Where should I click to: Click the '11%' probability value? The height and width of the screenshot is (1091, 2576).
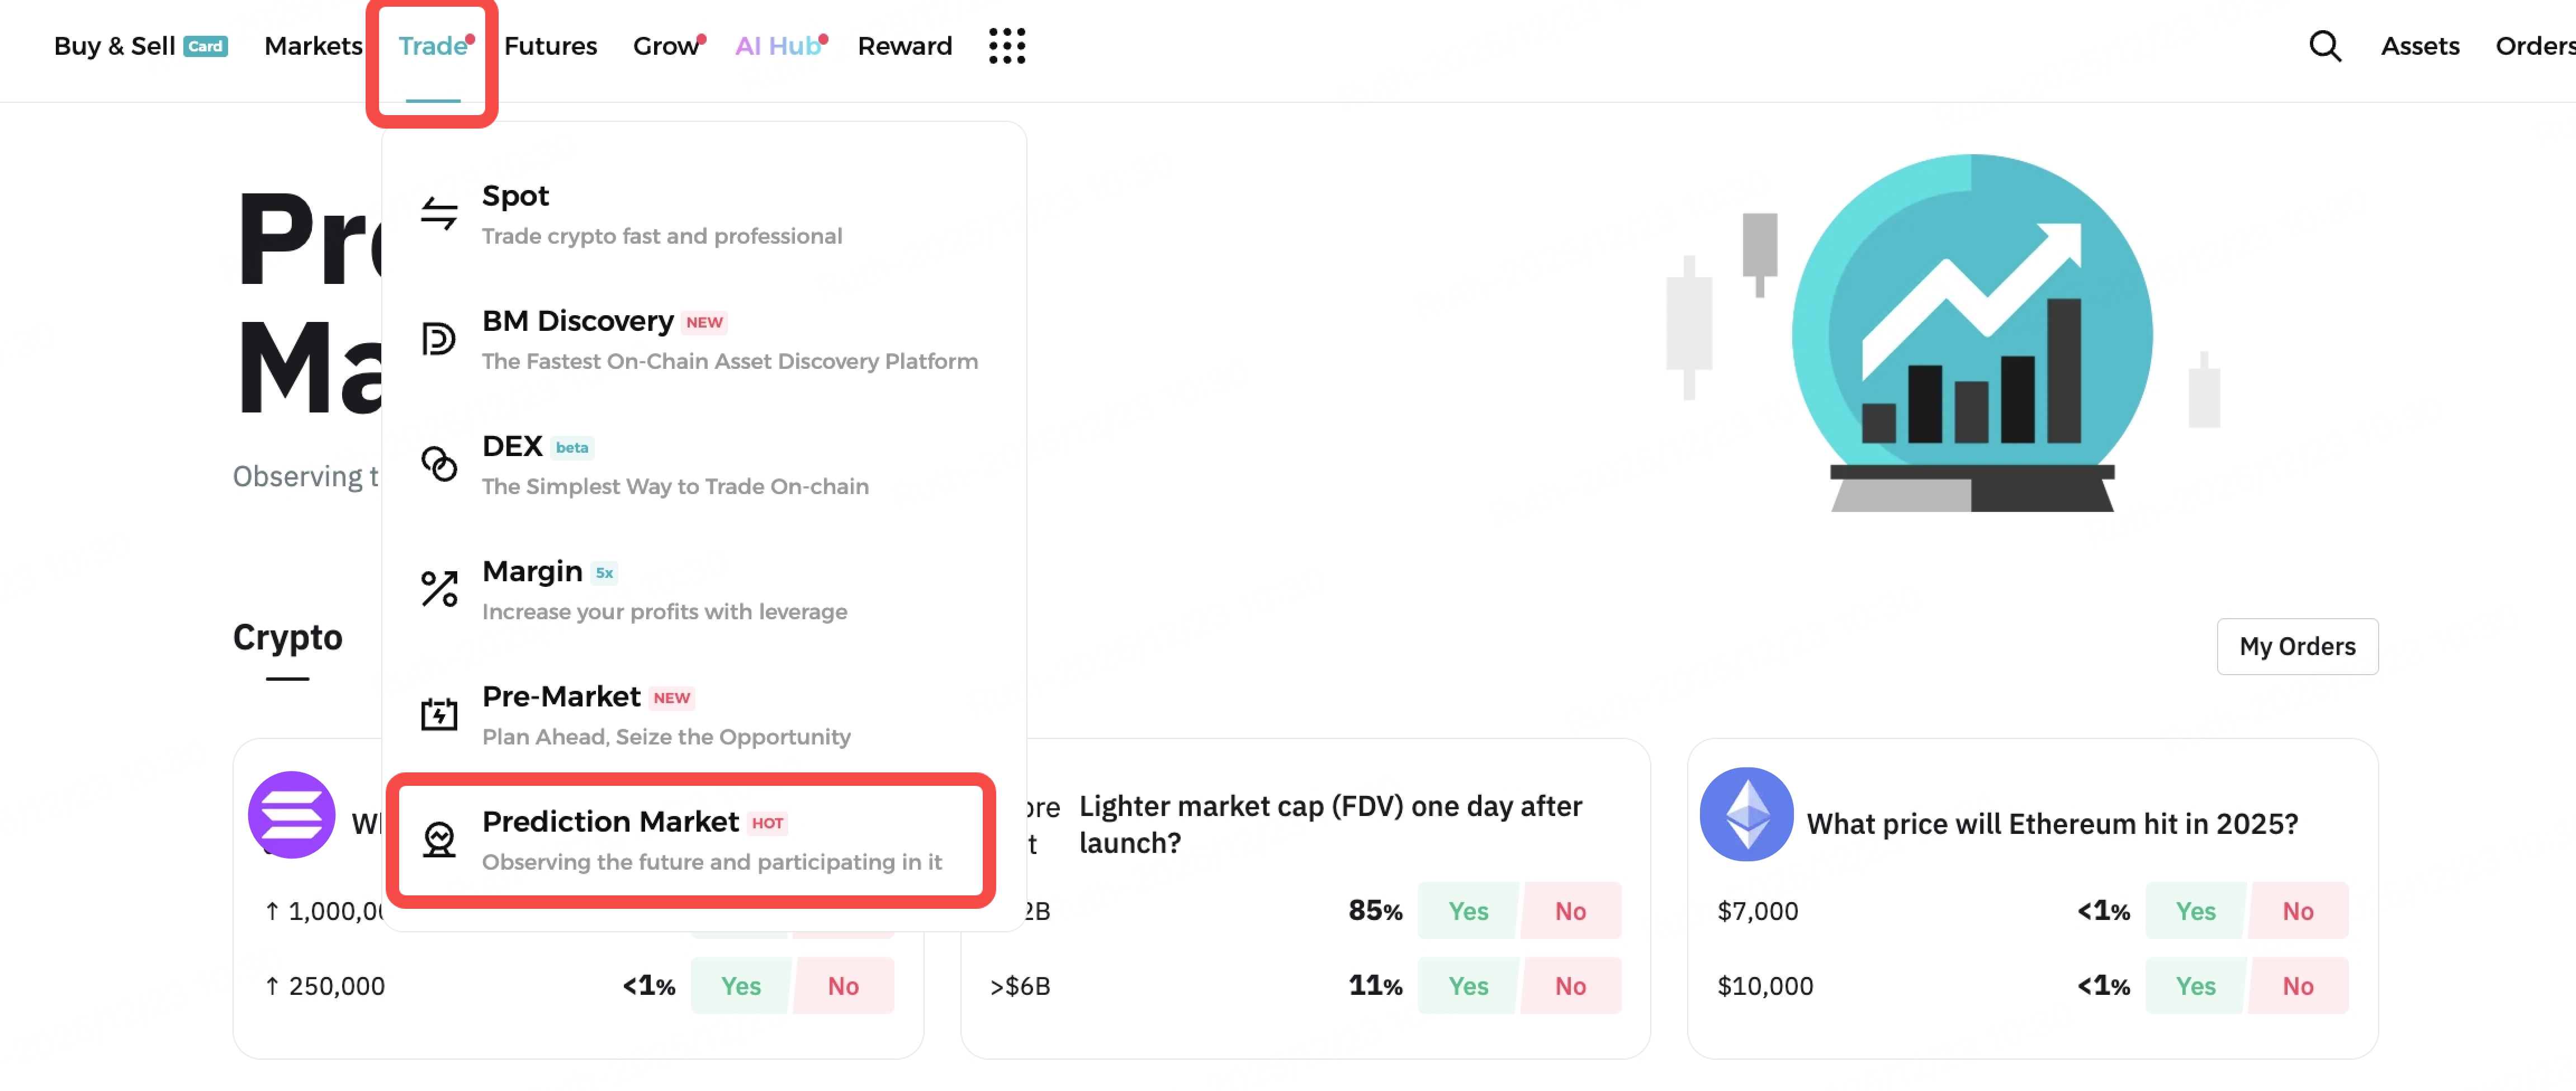click(1375, 985)
